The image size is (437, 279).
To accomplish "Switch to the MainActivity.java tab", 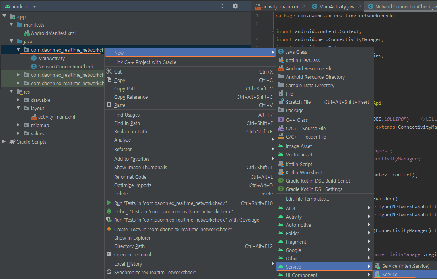I will [336, 6].
